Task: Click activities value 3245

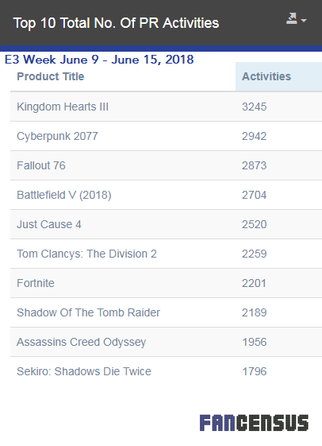Action: tap(255, 107)
